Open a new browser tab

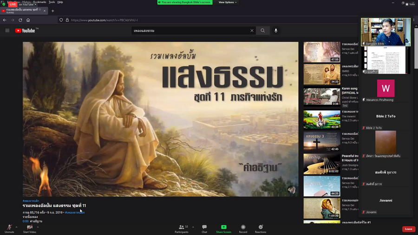pos(52,10)
